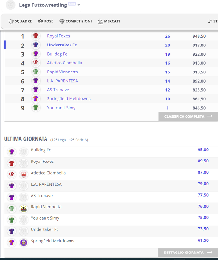The image size is (218, 260).
Task: Click Undertaker Fc points value 20
Action: click(167, 45)
